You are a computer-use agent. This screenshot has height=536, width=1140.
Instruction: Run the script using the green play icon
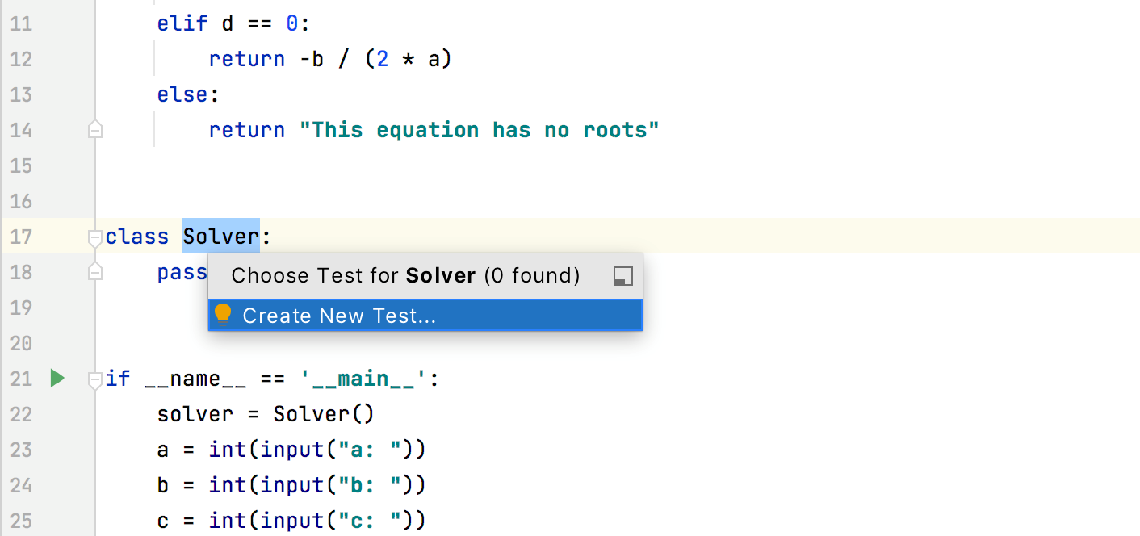pos(57,377)
